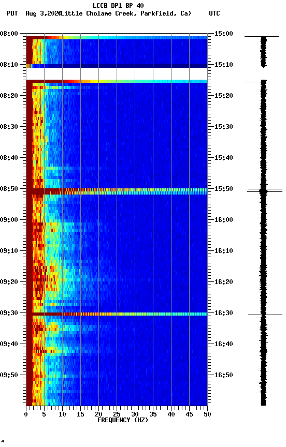Click the '09:20' PDT time label

(9, 282)
